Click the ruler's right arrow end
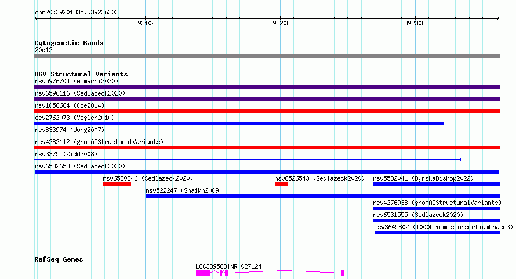This screenshot has width=516, height=279. 498,18
